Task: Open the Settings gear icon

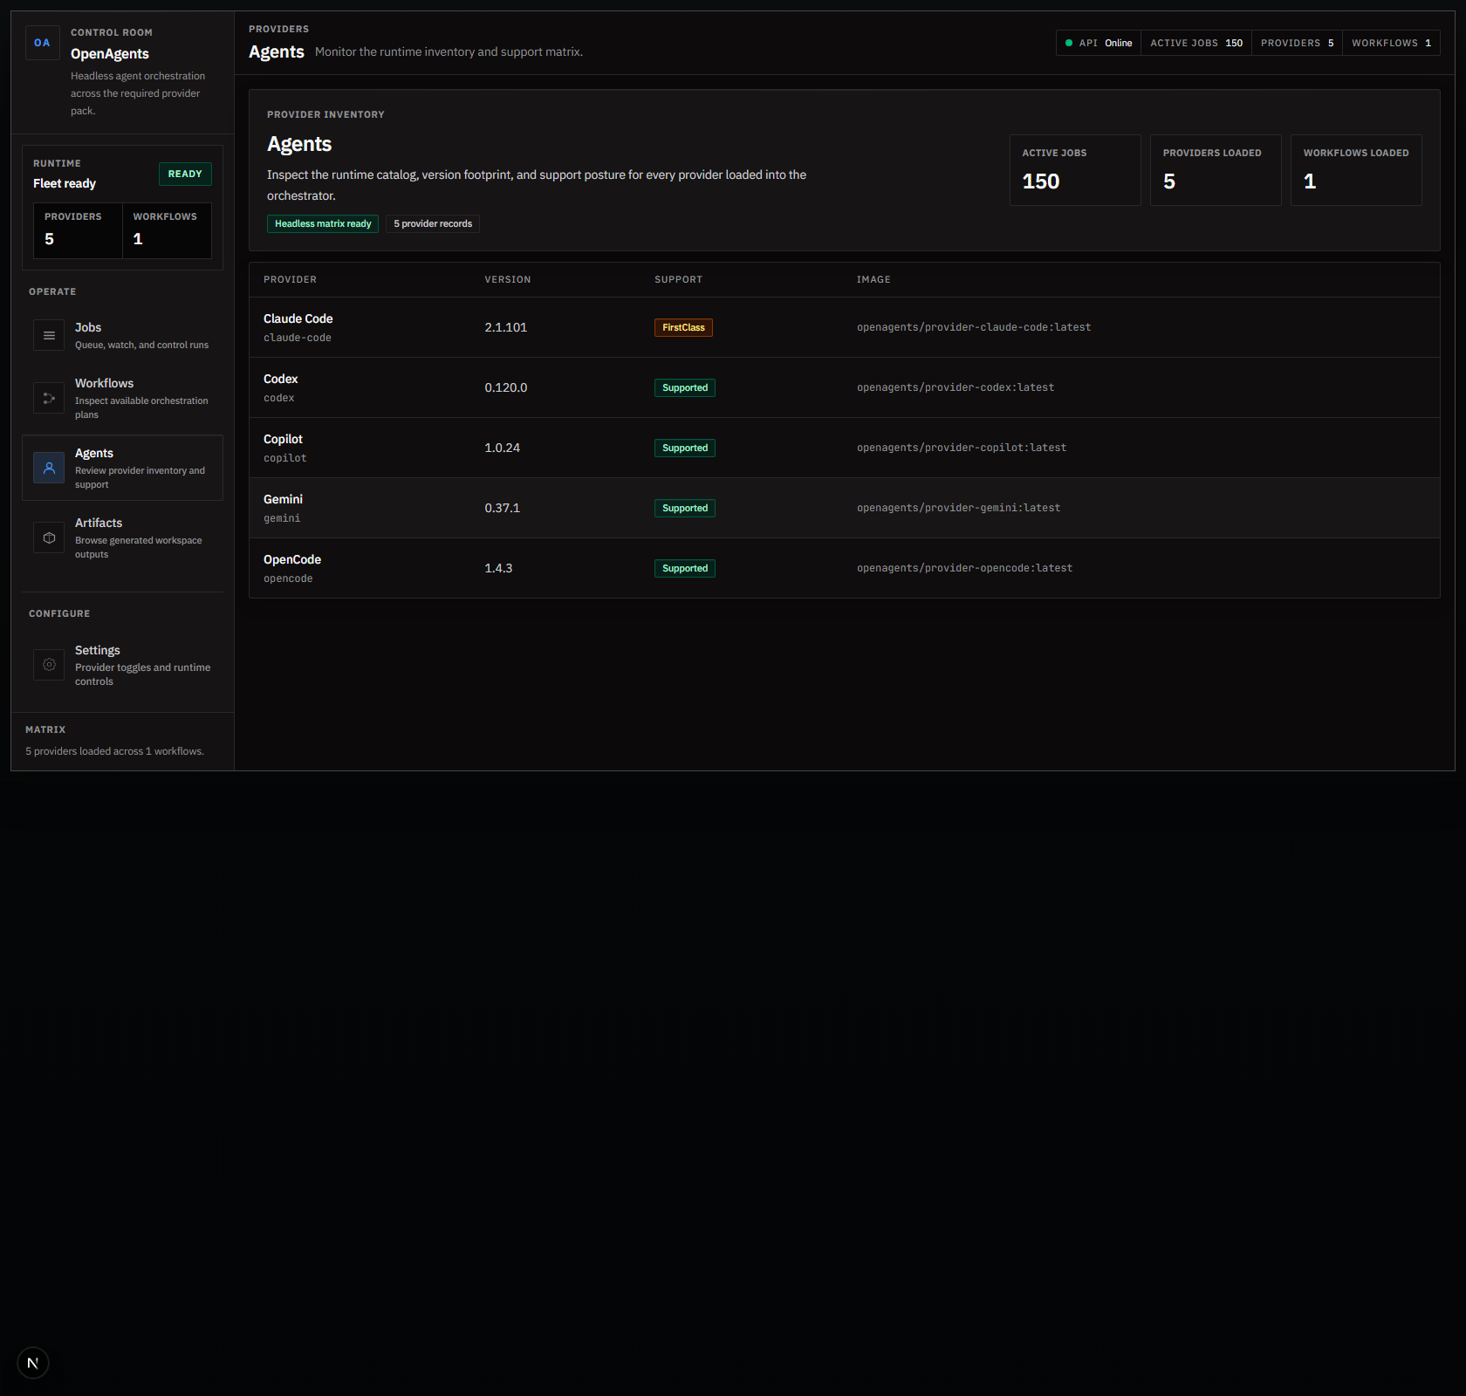Action: [49, 665]
